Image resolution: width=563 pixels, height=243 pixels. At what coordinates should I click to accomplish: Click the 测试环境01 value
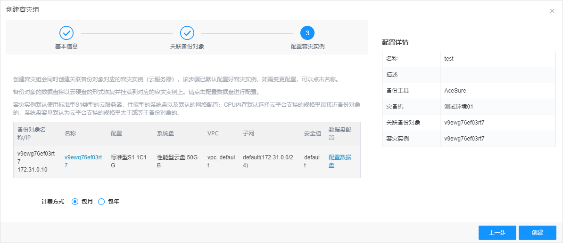click(458, 107)
